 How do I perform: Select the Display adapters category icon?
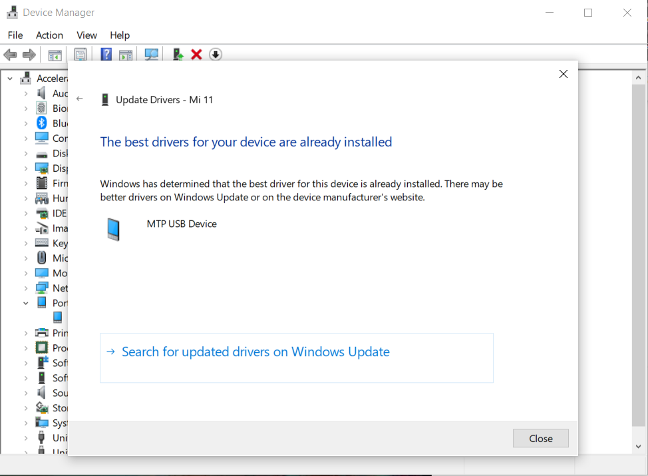[x=42, y=168]
